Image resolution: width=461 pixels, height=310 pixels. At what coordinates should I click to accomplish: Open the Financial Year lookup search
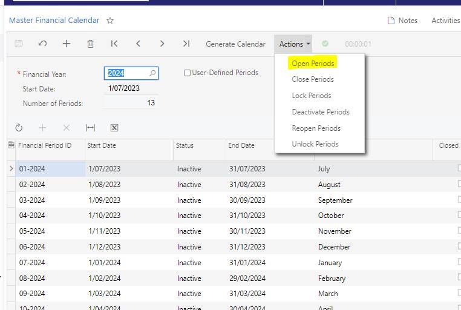pyautogui.click(x=152, y=73)
